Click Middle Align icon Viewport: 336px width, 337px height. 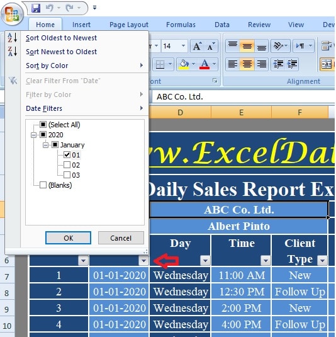pos(247,46)
